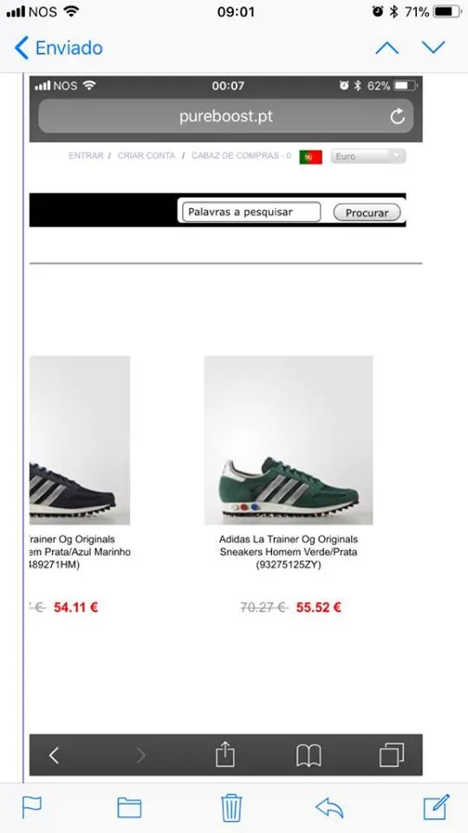Image resolution: width=468 pixels, height=833 pixels.
Task: Delete email with trash icon
Action: pos(231,808)
